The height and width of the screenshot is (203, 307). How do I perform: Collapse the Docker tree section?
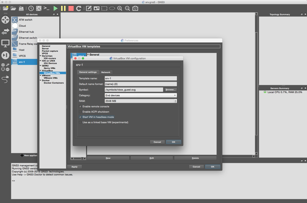(x=41, y=80)
